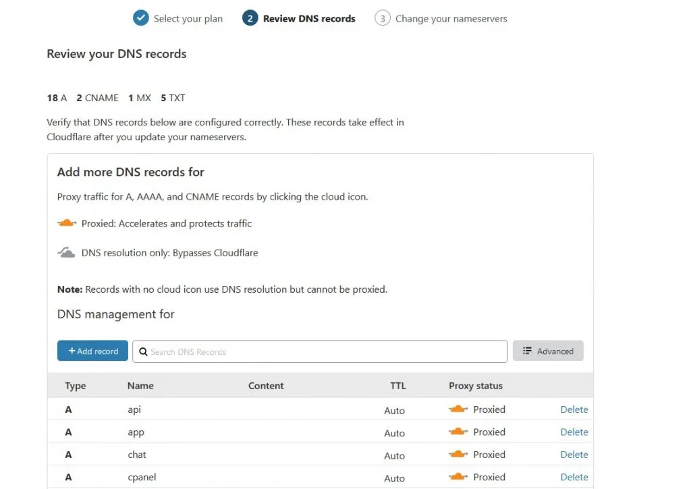Go to the Select your plan step
Screen dimensions: 691x489
(x=188, y=19)
